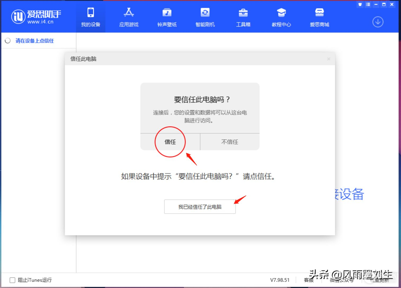Open the list menu icon in title bar
Screen dimensions: 401x288
pyautogui.click(x=368, y=5)
